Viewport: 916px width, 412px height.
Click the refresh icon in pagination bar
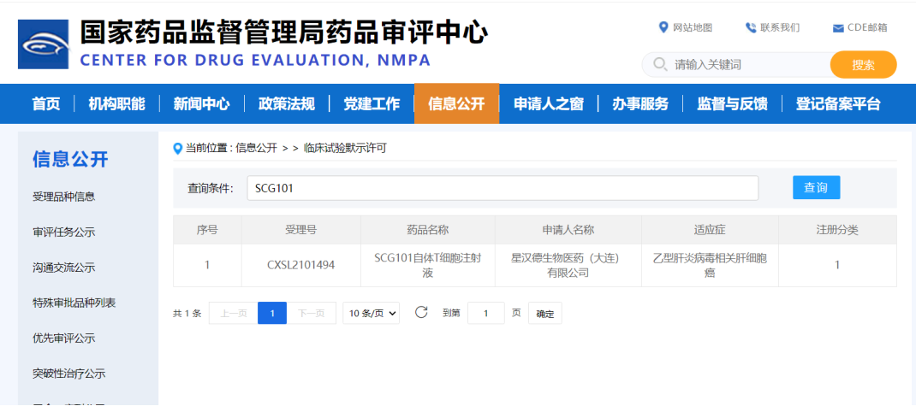pyautogui.click(x=421, y=313)
